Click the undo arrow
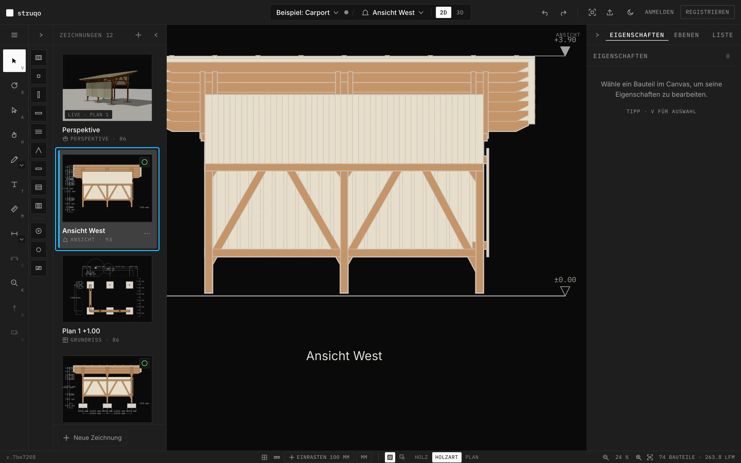The width and height of the screenshot is (741, 463). [x=544, y=13]
